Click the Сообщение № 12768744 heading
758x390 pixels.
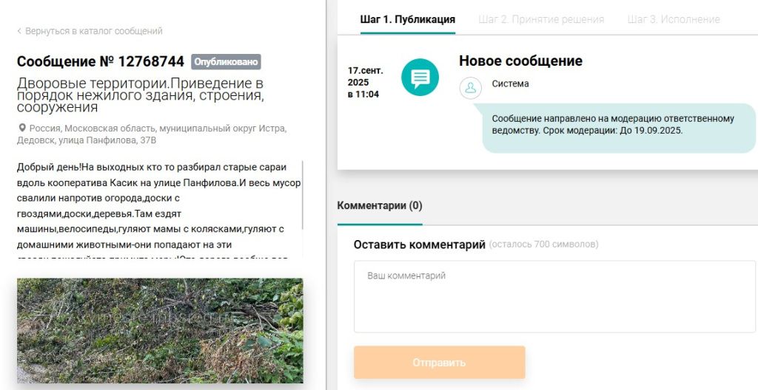pos(101,62)
